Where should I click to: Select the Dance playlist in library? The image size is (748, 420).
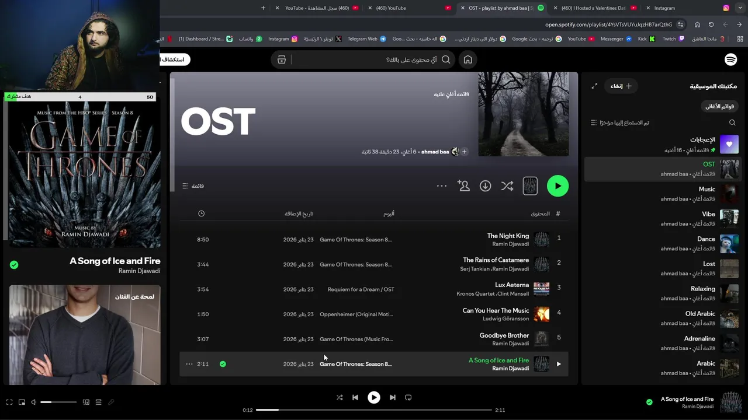(x=663, y=243)
